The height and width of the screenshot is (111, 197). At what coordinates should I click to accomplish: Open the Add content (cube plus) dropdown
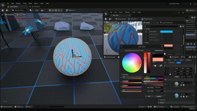tap(31, 10)
